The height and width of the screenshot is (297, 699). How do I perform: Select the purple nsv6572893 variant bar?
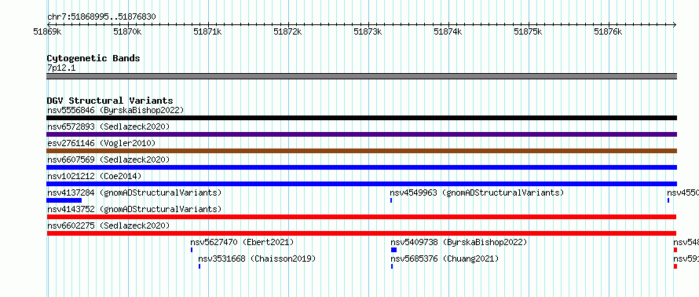[x=361, y=134]
